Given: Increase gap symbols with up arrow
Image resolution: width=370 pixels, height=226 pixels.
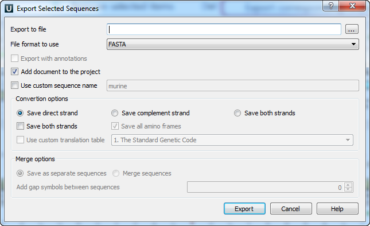Looking at the screenshot, I should pos(348,185).
